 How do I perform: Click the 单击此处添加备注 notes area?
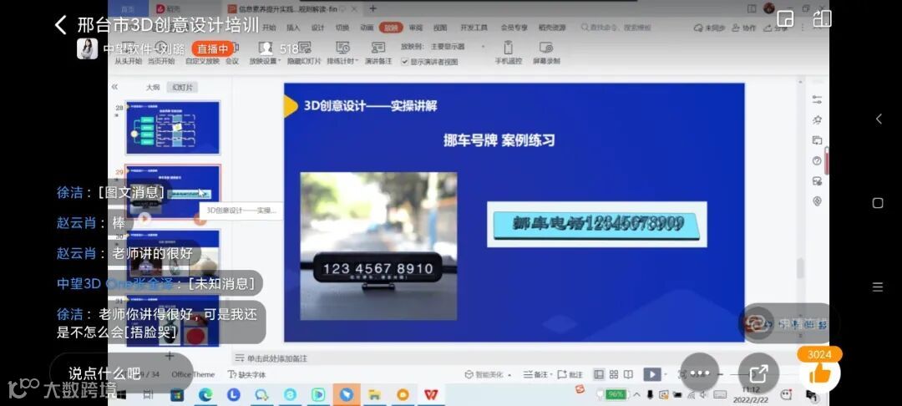pos(277,358)
